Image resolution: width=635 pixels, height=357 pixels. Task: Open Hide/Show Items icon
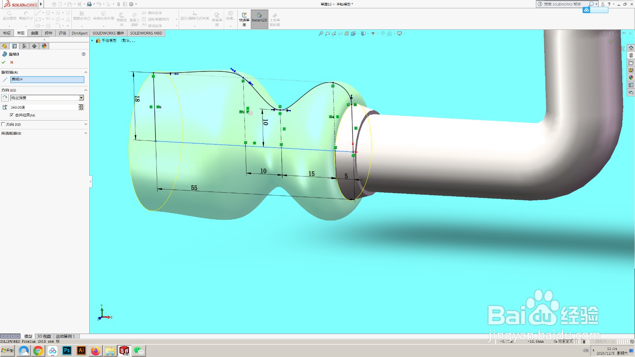[373, 34]
